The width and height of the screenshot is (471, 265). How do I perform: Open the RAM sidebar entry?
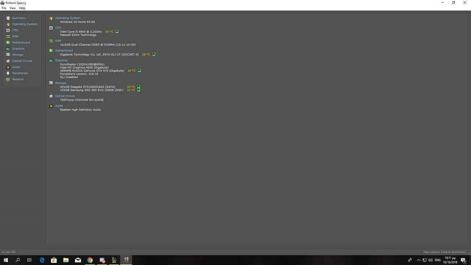(x=15, y=36)
